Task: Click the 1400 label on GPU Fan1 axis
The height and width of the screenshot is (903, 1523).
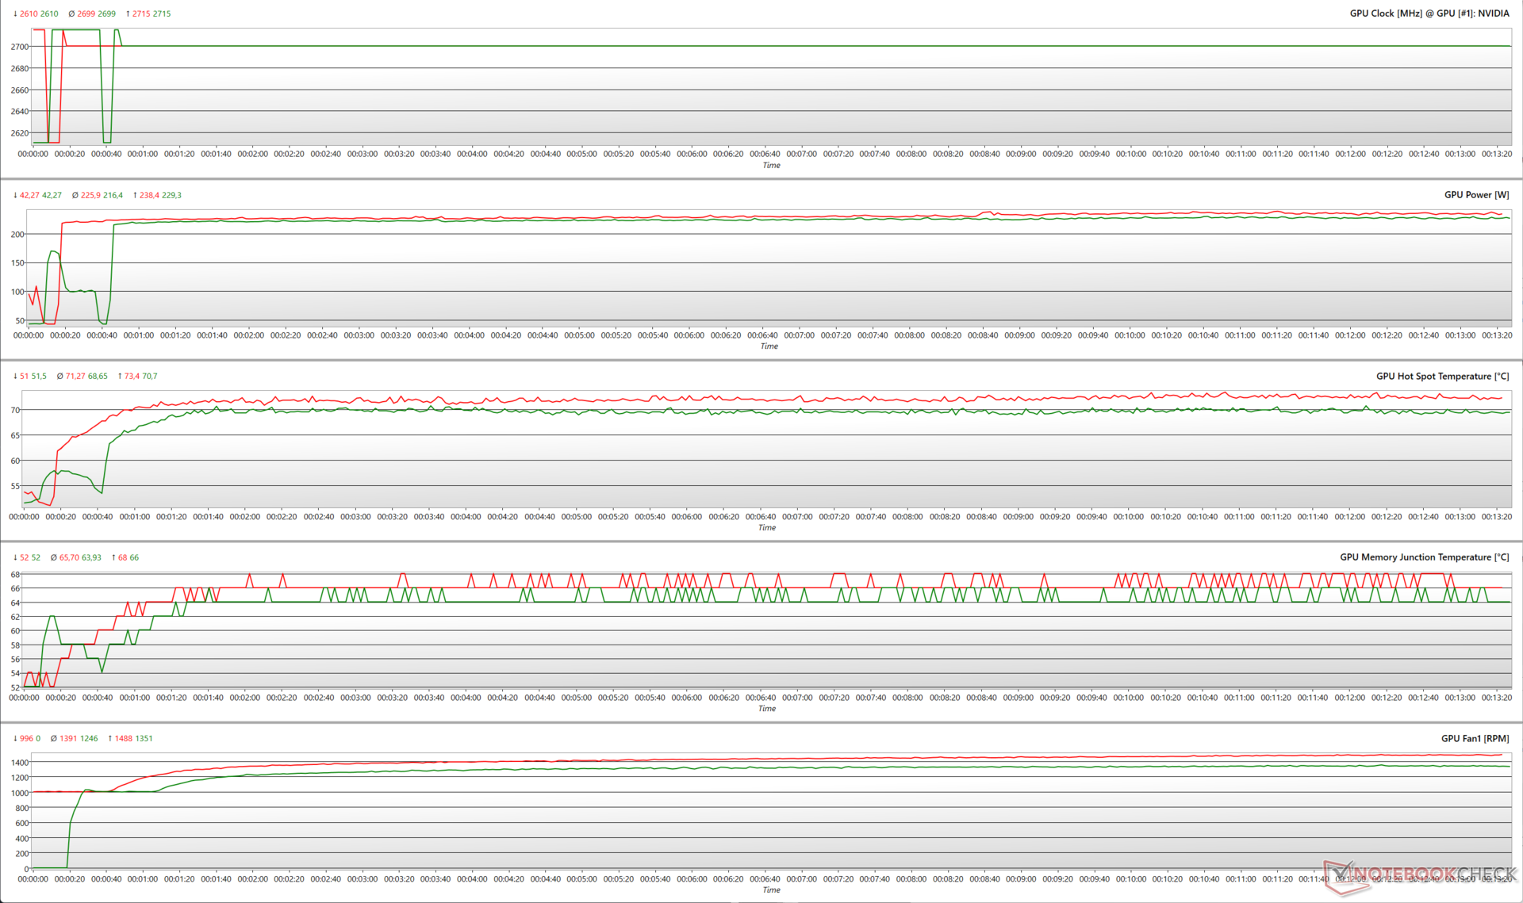Action: (19, 762)
